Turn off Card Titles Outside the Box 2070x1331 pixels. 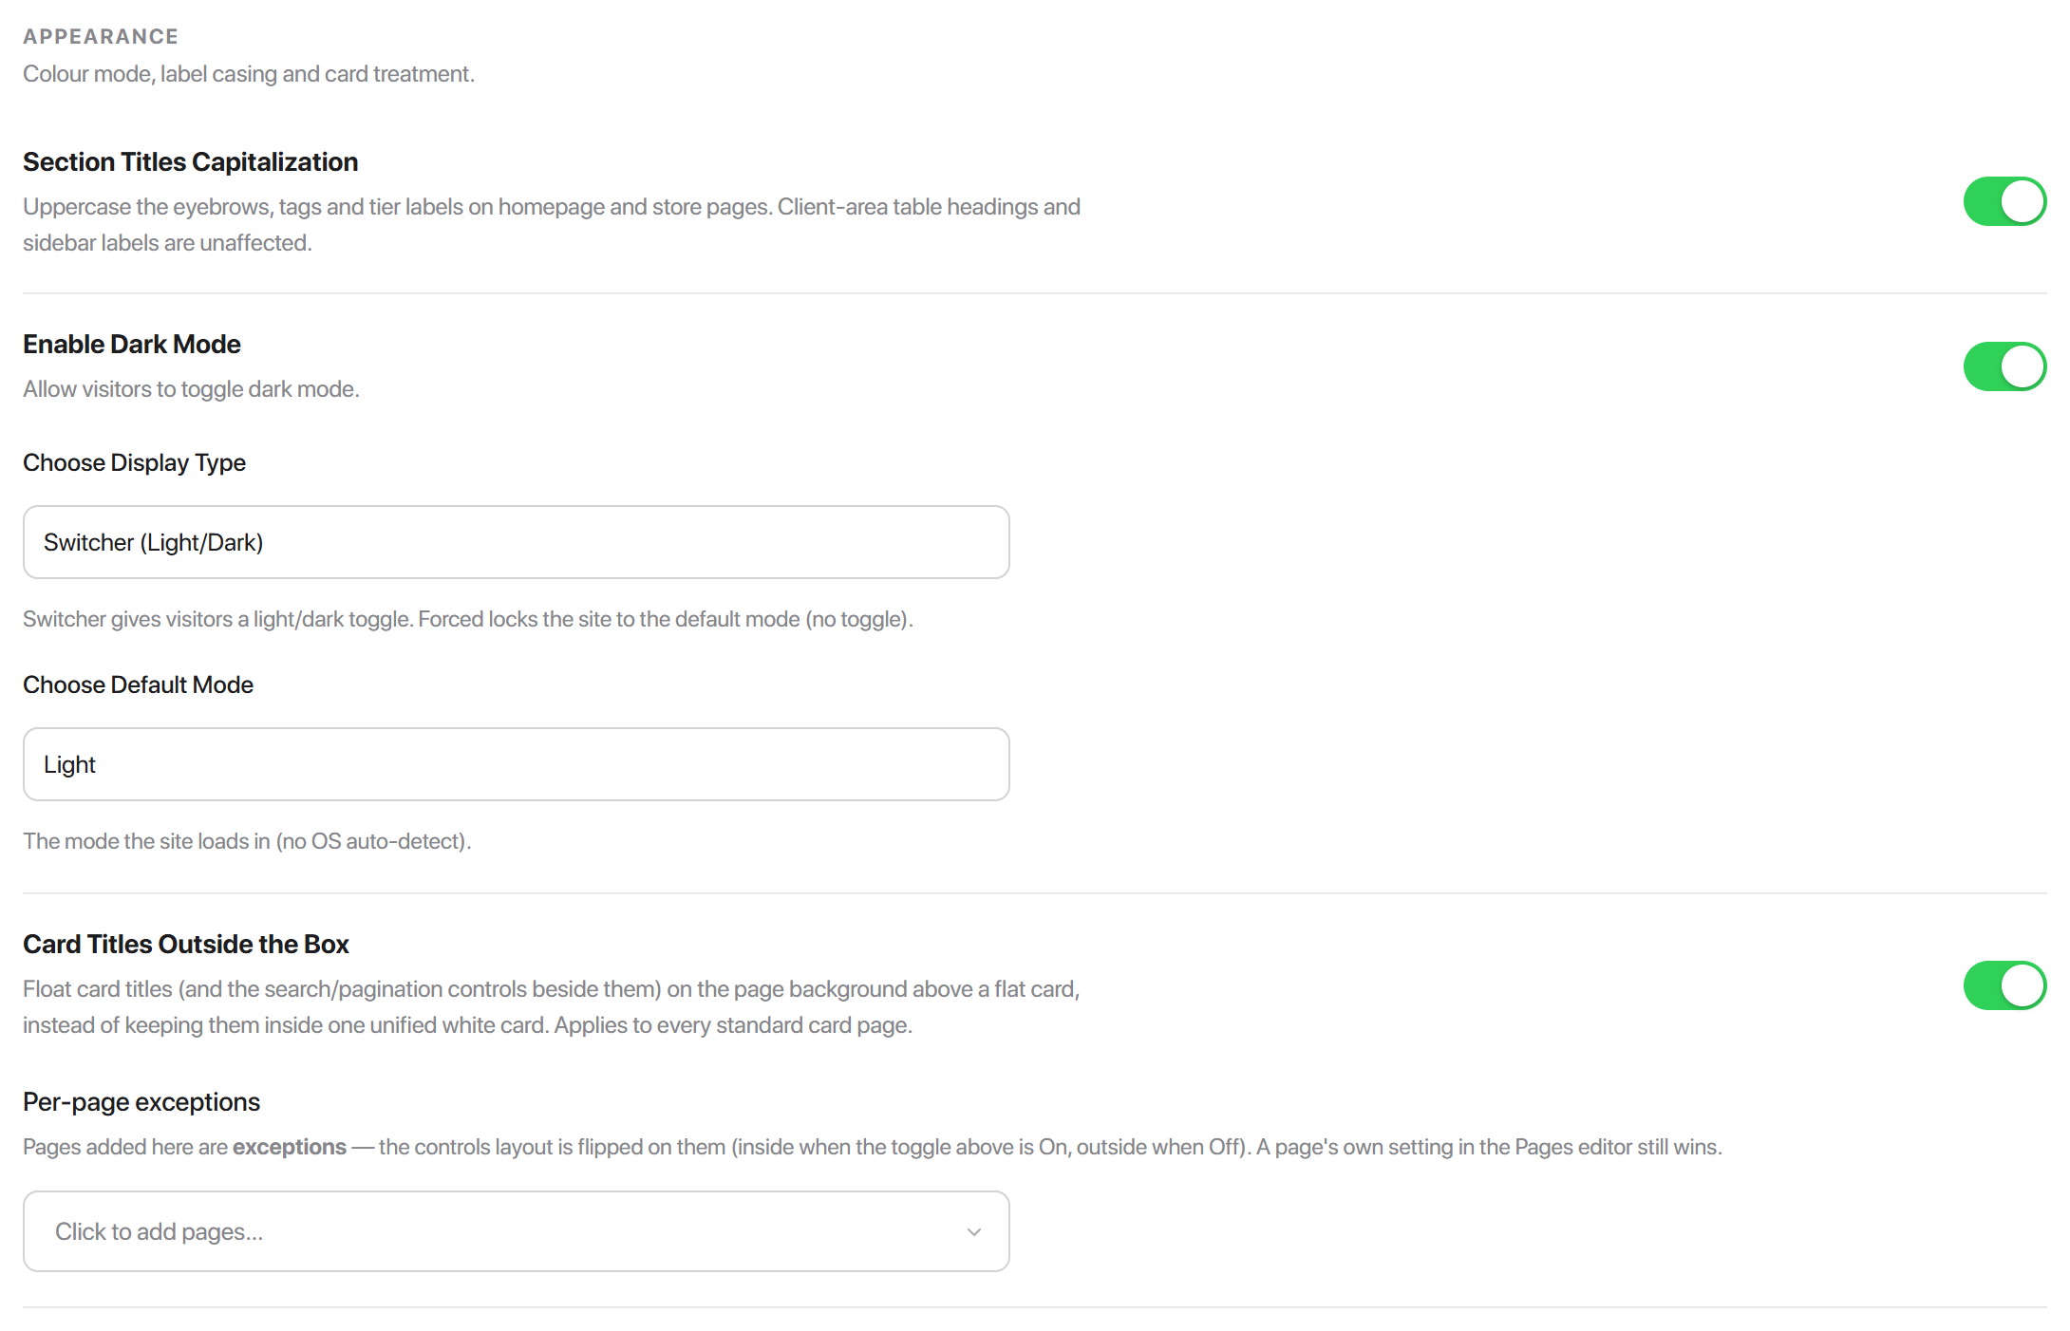pyautogui.click(x=2004, y=985)
